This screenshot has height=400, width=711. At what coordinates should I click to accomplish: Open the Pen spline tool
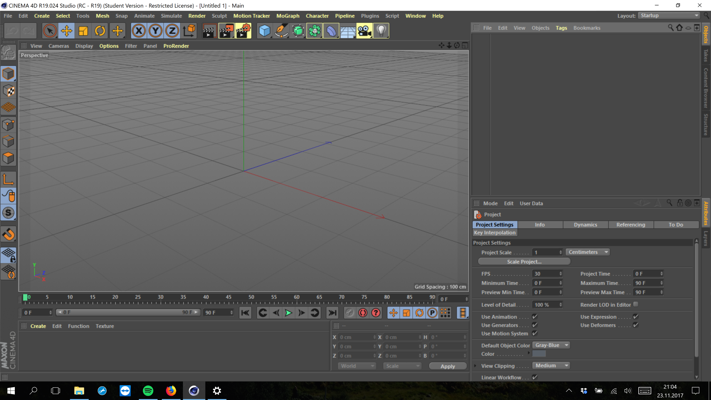281,31
